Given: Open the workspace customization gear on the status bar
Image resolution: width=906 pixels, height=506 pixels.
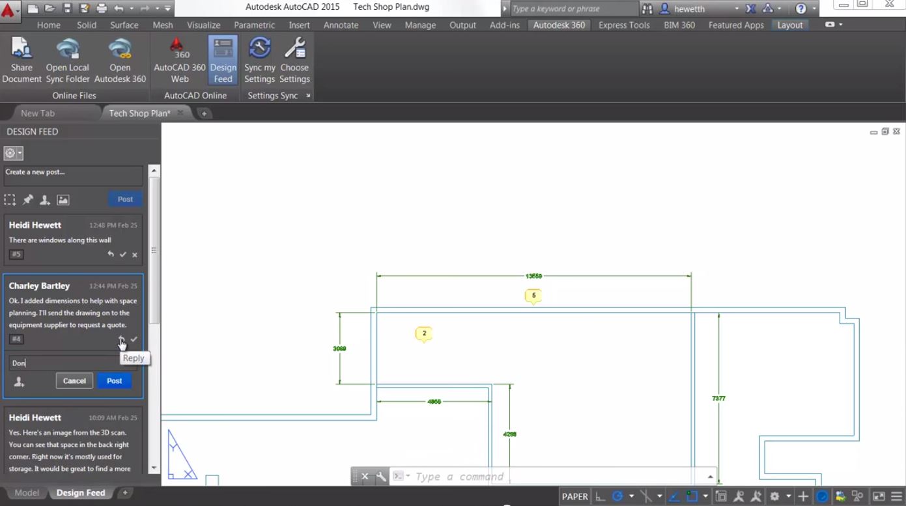Looking at the screenshot, I should click(774, 496).
